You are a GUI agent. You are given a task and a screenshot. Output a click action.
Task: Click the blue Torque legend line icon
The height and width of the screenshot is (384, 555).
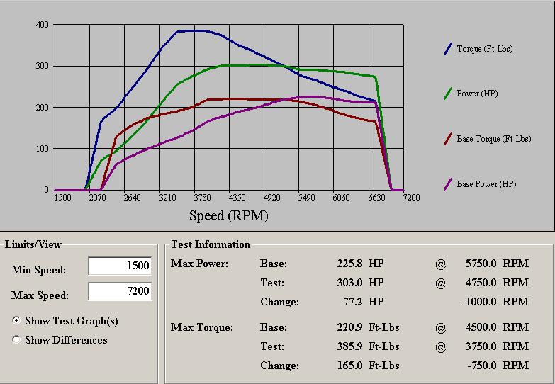pyautogui.click(x=448, y=49)
